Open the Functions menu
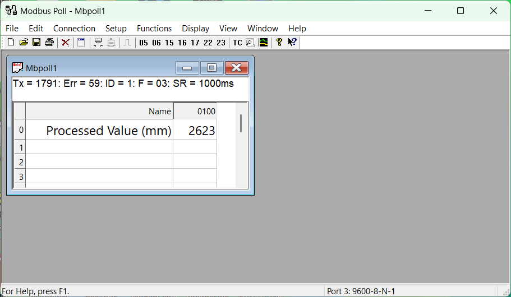This screenshot has height=297, width=511. pyautogui.click(x=154, y=29)
